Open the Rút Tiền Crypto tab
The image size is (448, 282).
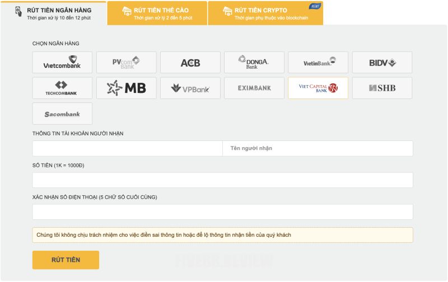coord(265,13)
